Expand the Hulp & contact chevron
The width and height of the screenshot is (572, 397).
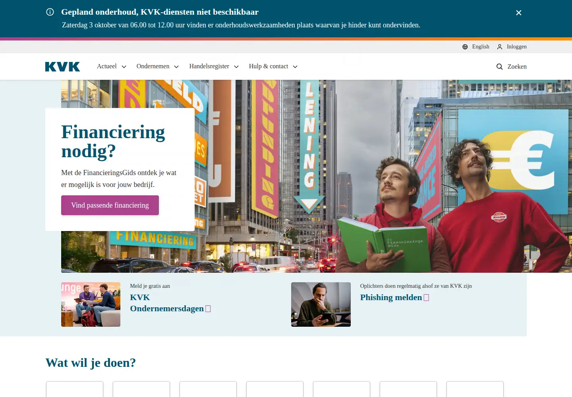[x=295, y=67]
